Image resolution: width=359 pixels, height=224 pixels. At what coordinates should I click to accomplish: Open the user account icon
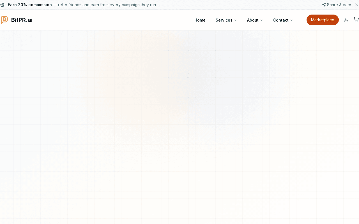(x=346, y=20)
